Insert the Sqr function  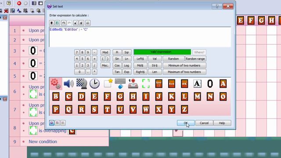pyautogui.click(x=127, y=52)
